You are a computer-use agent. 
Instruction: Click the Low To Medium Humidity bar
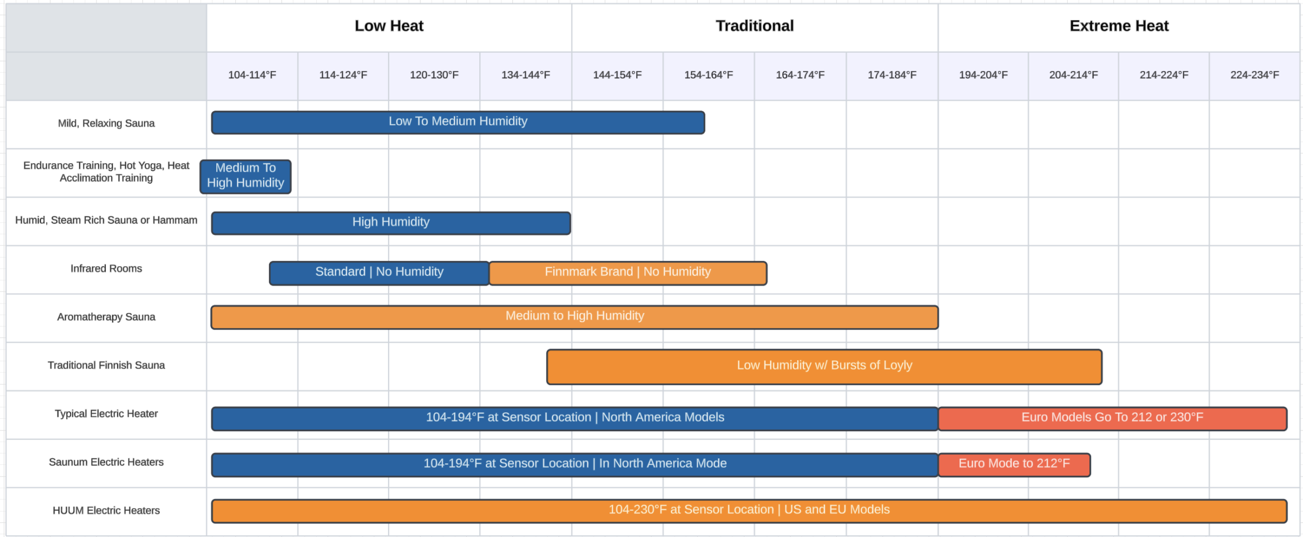pyautogui.click(x=458, y=122)
